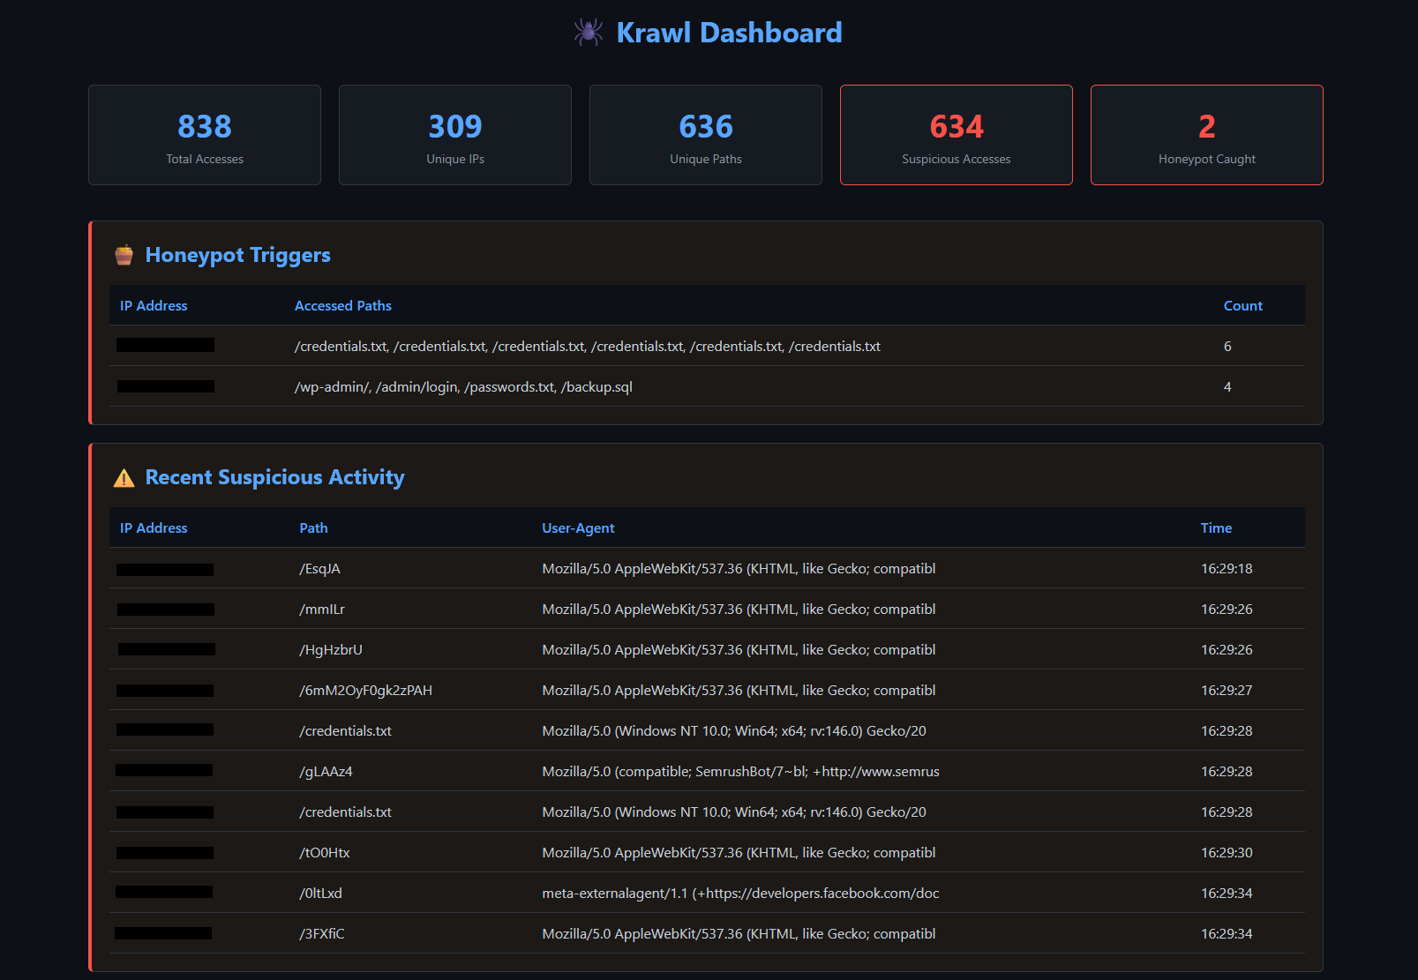Click the Krawl Dashboard title
Screen dimensions: 1418x980
729,33
